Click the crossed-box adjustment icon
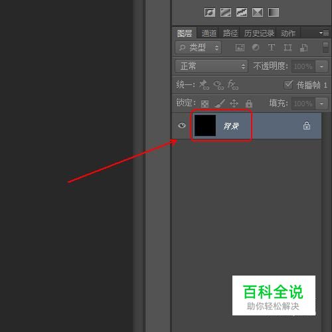The width and height of the screenshot is (332, 332). [258, 13]
